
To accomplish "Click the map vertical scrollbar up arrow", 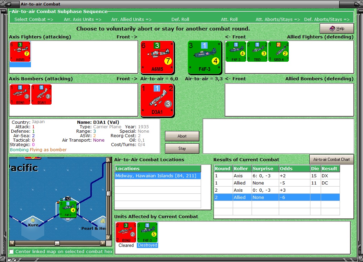I will (109, 160).
